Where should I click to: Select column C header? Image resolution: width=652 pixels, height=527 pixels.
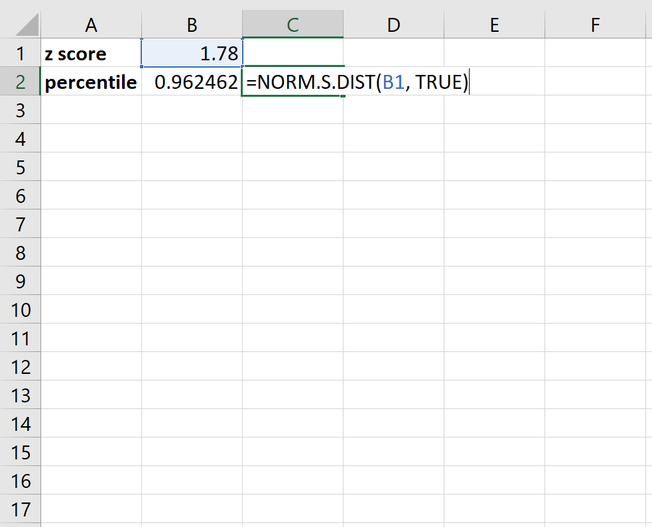[x=293, y=25]
